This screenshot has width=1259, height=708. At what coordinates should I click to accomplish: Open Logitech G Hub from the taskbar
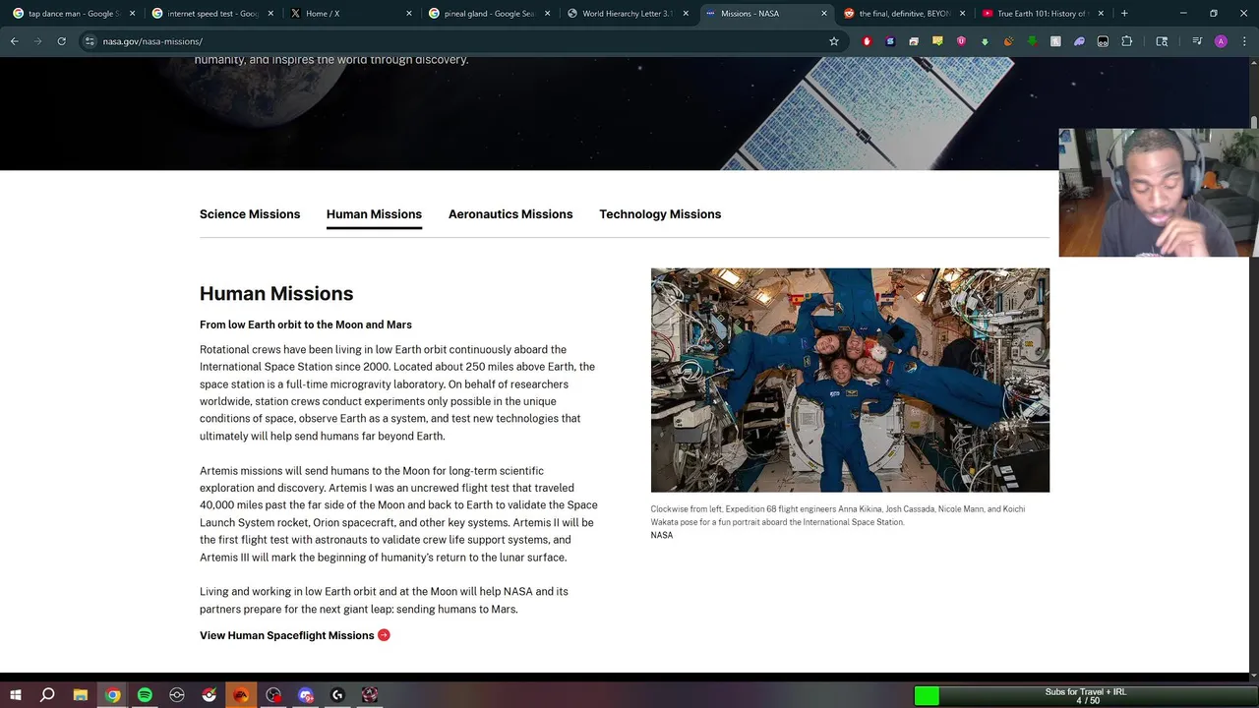click(x=337, y=695)
